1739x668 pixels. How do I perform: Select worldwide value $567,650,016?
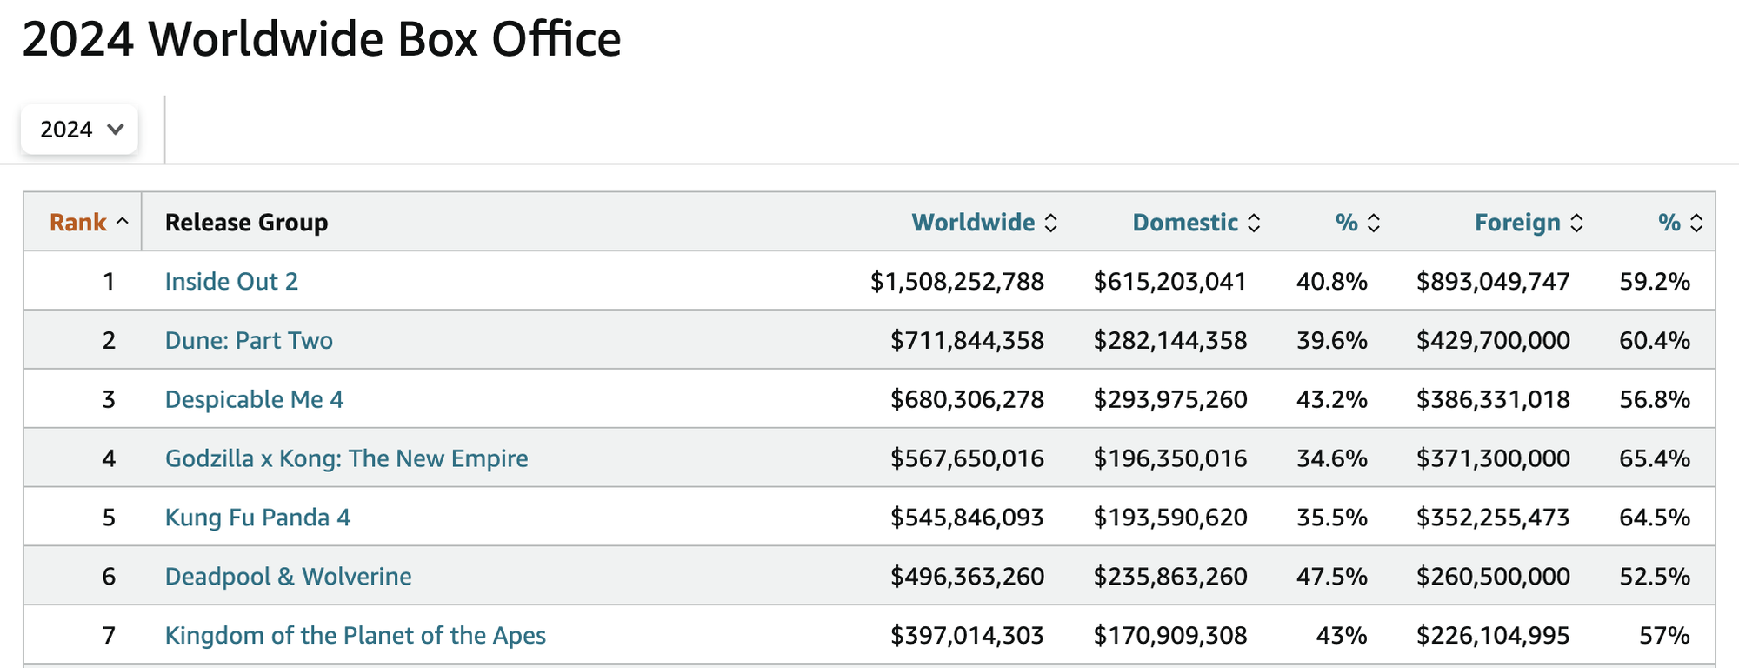click(x=967, y=459)
